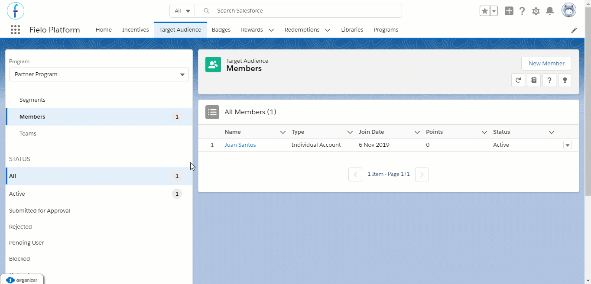The width and height of the screenshot is (591, 284).
Task: Click the Target Audience Members green icon
Action: click(x=213, y=65)
